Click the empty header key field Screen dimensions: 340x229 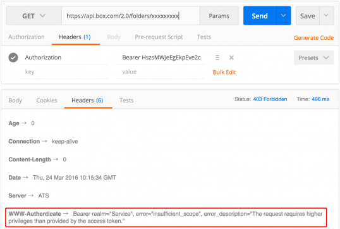pyautogui.click(x=64, y=72)
